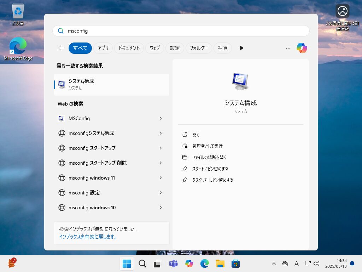Open Microsoft Store from taskbar
Screen dimensions: 362x272
point(235,263)
